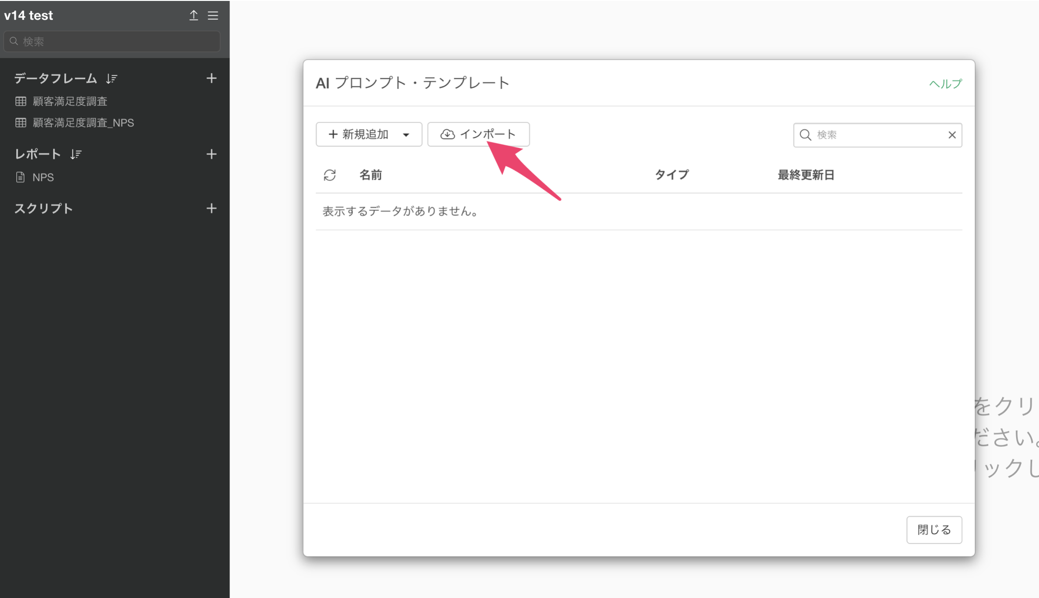Focus the sidebar search box
Viewport: 1039px width, 598px height.
coord(112,41)
